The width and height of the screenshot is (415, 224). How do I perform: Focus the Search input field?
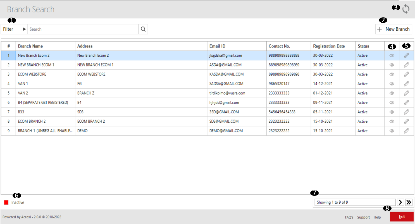coord(83,29)
